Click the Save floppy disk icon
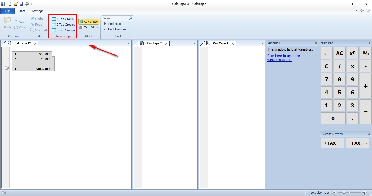Viewport: 372px width, 196px height. [x=21, y=4]
